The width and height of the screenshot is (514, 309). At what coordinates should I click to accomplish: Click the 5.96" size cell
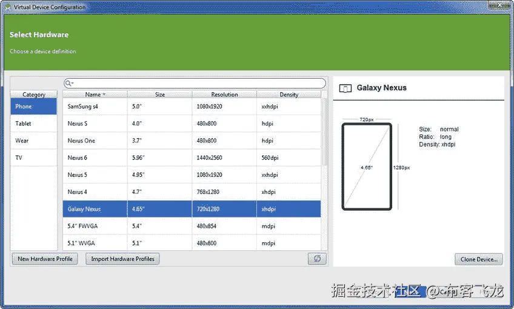click(159, 158)
